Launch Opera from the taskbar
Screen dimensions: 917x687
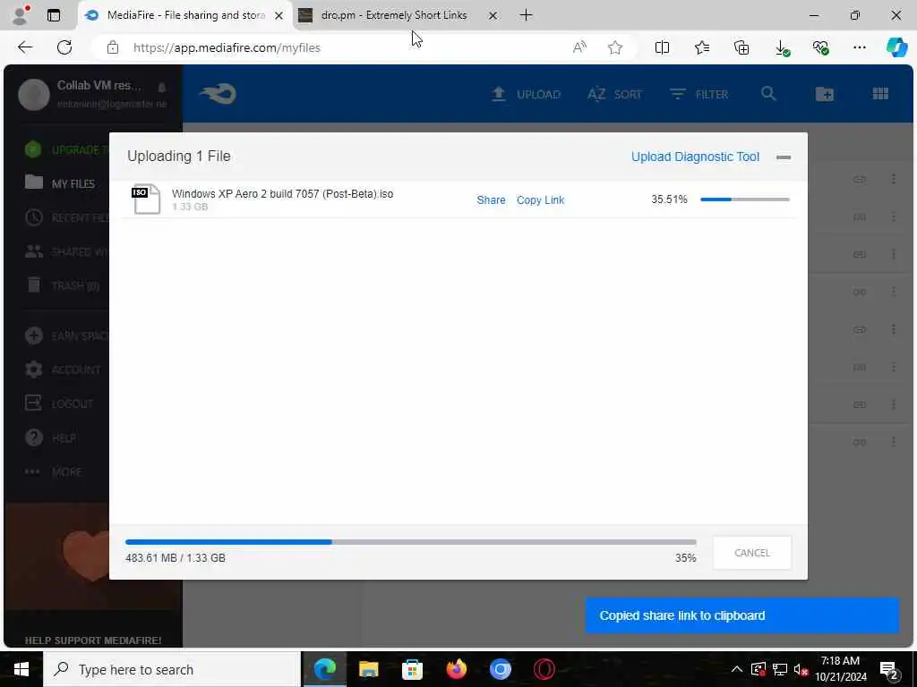pyautogui.click(x=544, y=669)
